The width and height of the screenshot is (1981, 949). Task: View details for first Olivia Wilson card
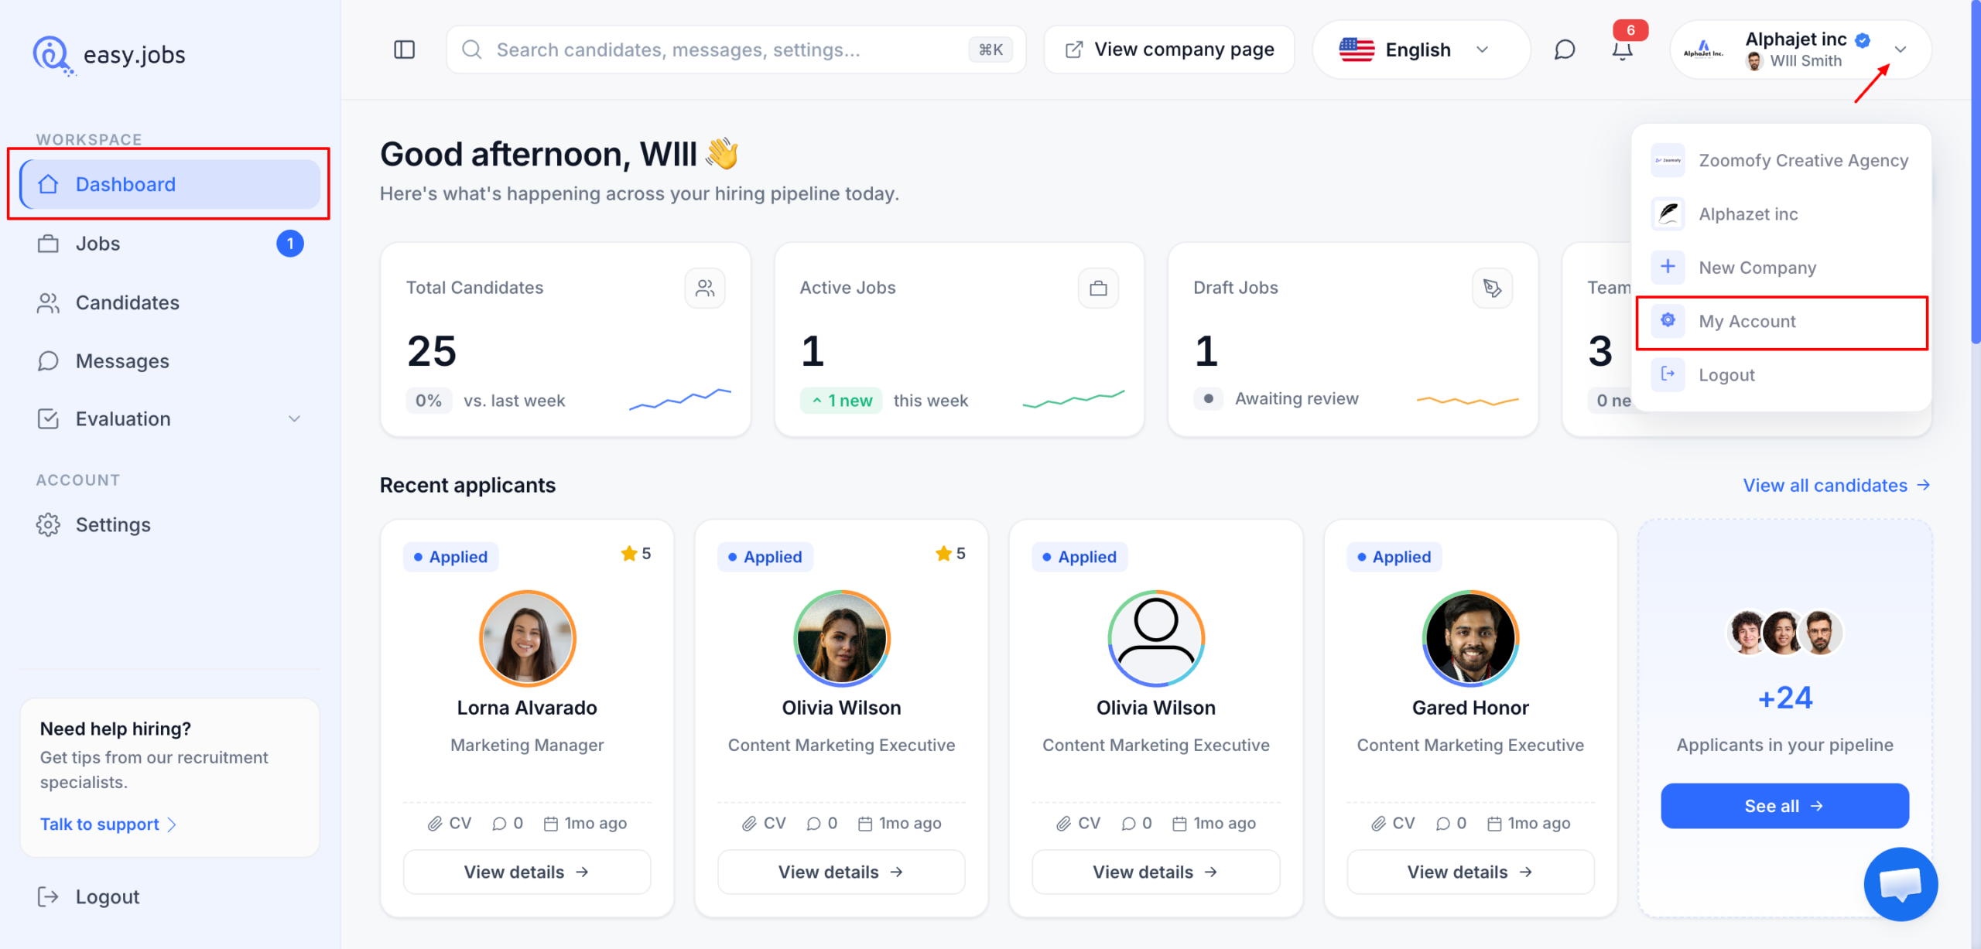[841, 872]
